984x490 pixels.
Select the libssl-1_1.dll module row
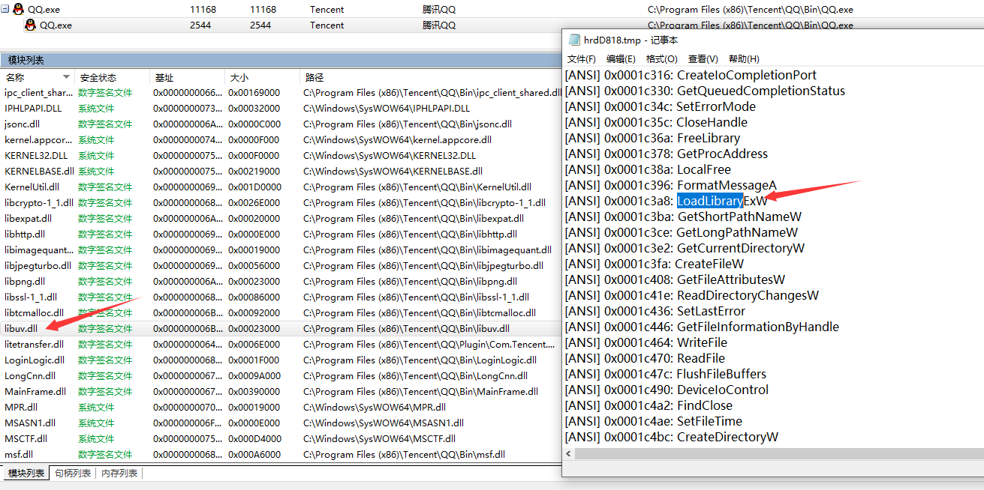point(281,297)
